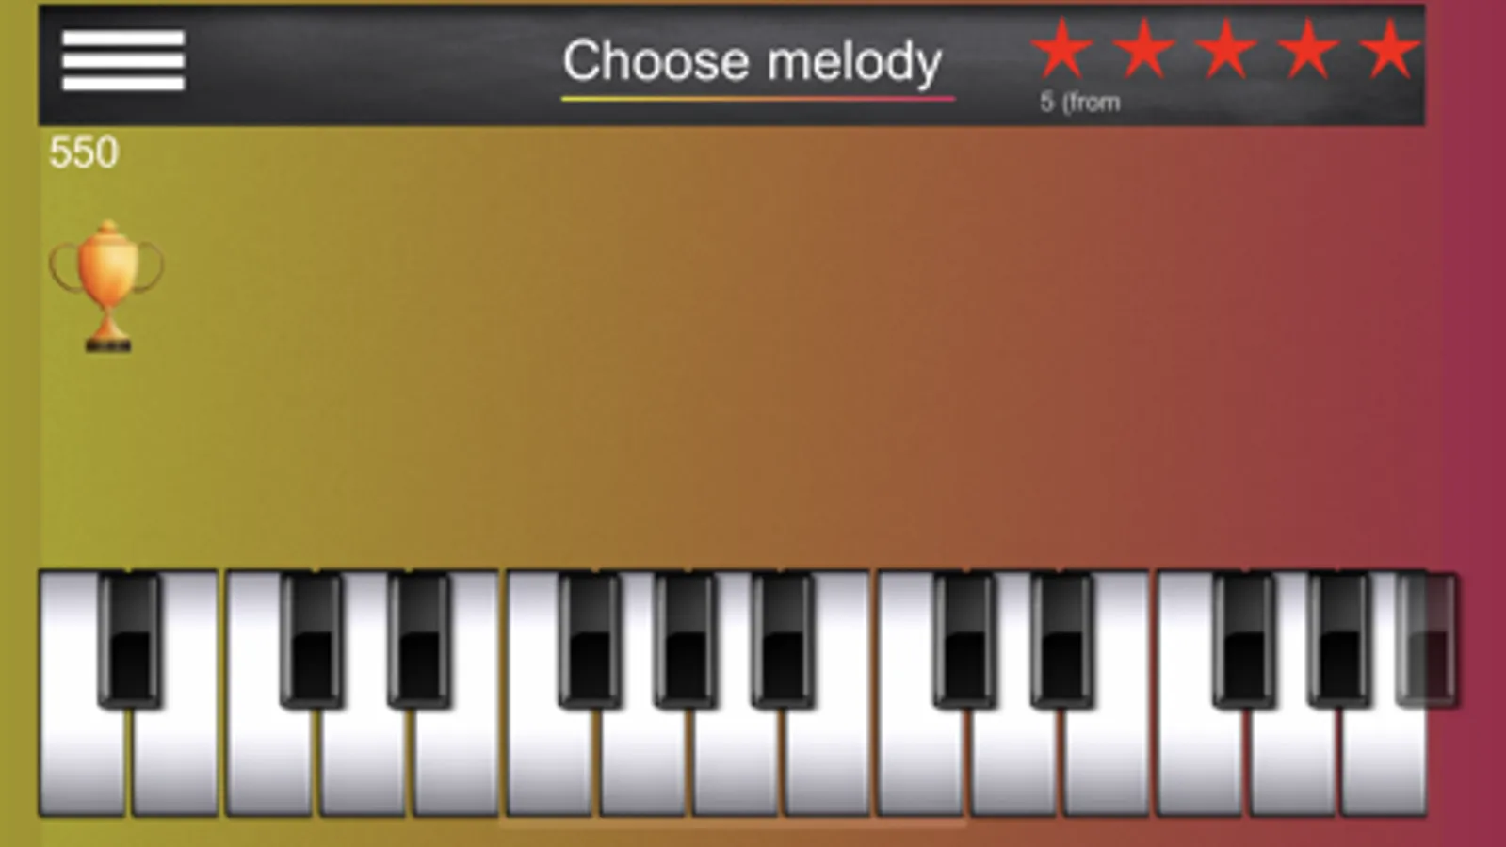Play the last full white piano key
Image resolution: width=1506 pixels, height=847 pixels.
[x=1384, y=762]
